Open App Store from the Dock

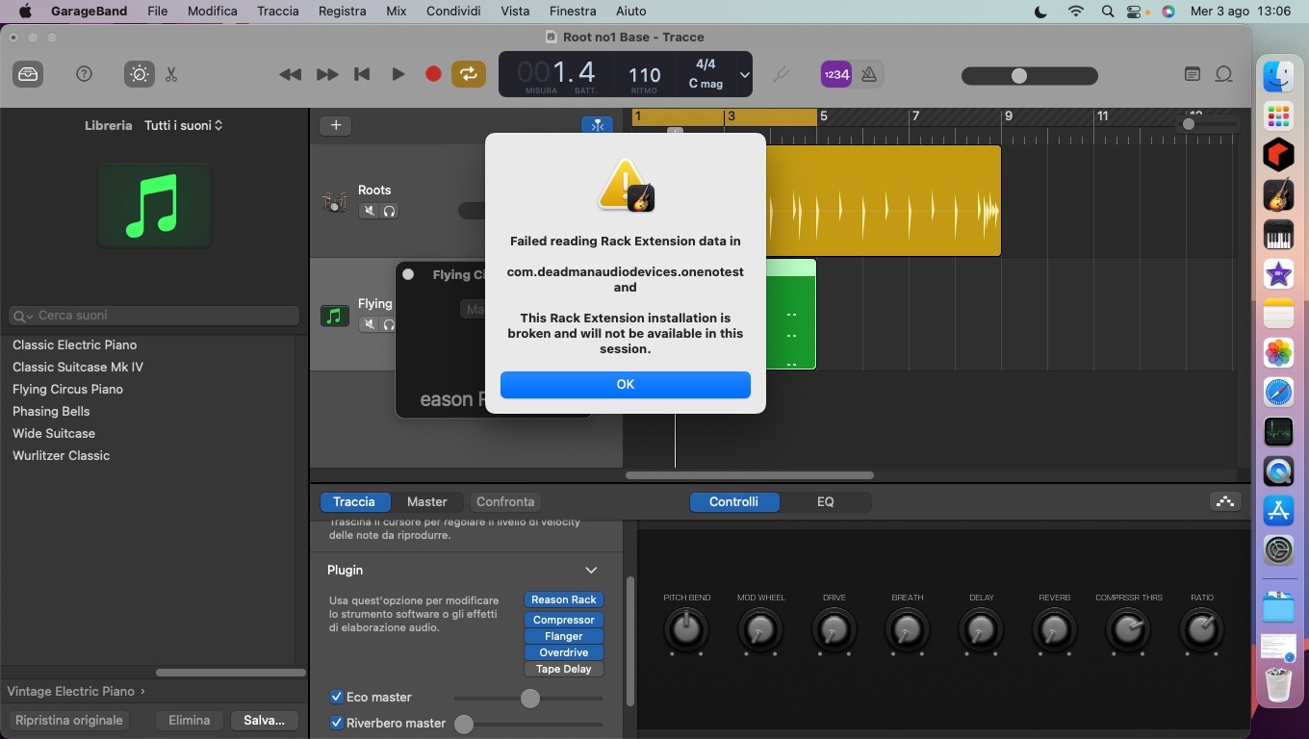(1278, 511)
